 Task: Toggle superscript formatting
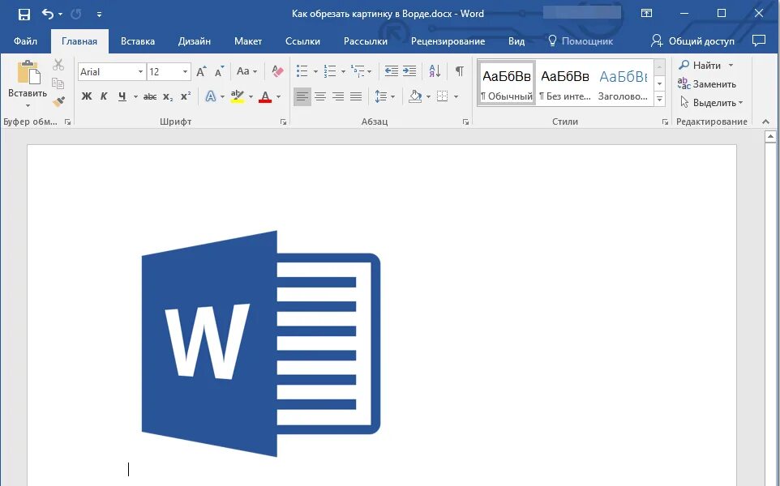(x=186, y=96)
